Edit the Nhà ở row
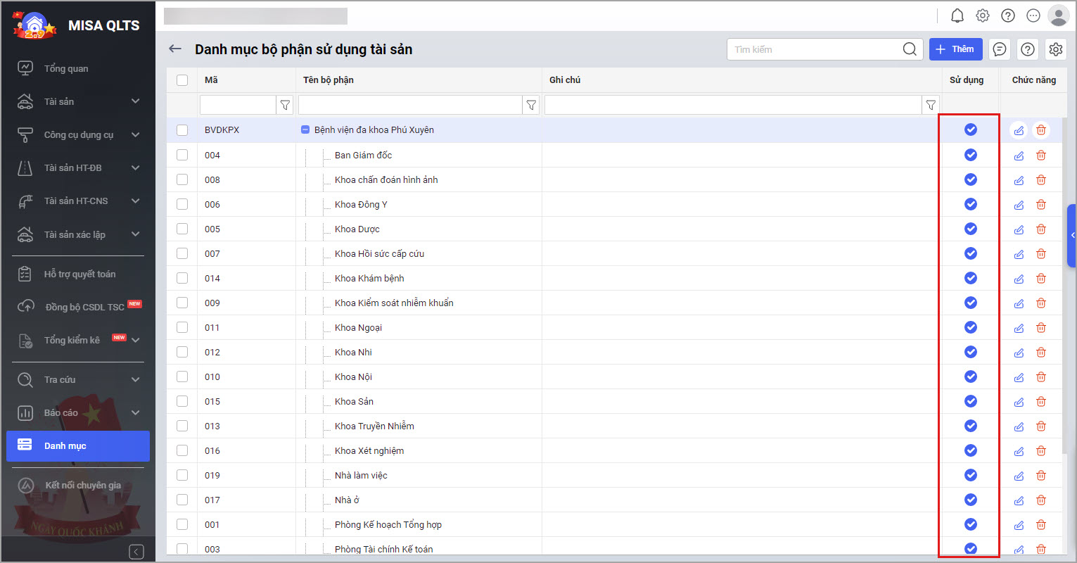This screenshot has width=1077, height=563. pos(1019,500)
